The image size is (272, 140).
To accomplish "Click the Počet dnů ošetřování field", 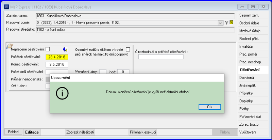I will [x=57, y=72].
